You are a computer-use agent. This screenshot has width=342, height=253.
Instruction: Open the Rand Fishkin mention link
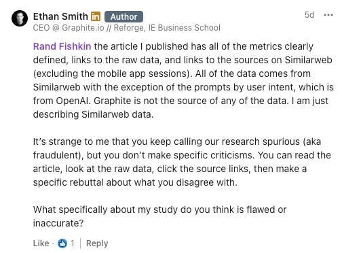62,46
